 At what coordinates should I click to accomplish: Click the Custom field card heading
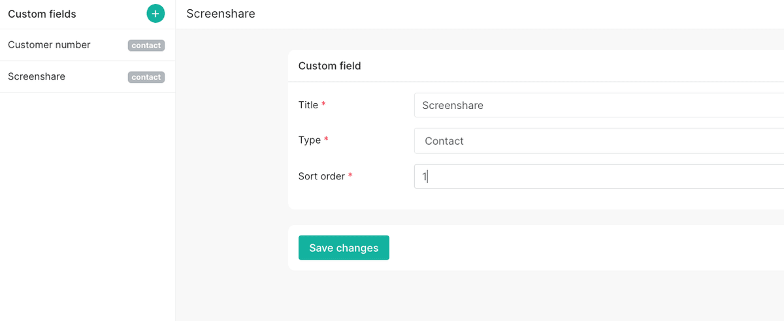point(330,66)
